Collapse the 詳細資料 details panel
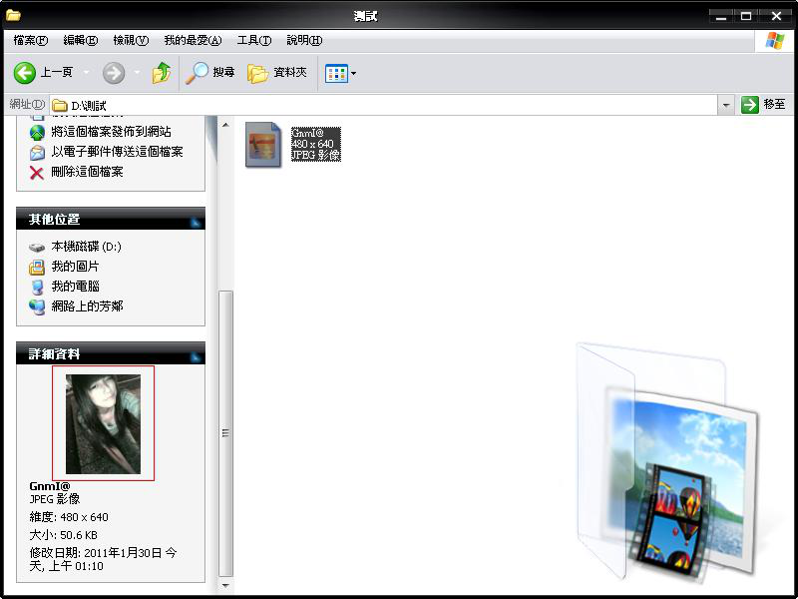798x599 pixels. (x=196, y=354)
